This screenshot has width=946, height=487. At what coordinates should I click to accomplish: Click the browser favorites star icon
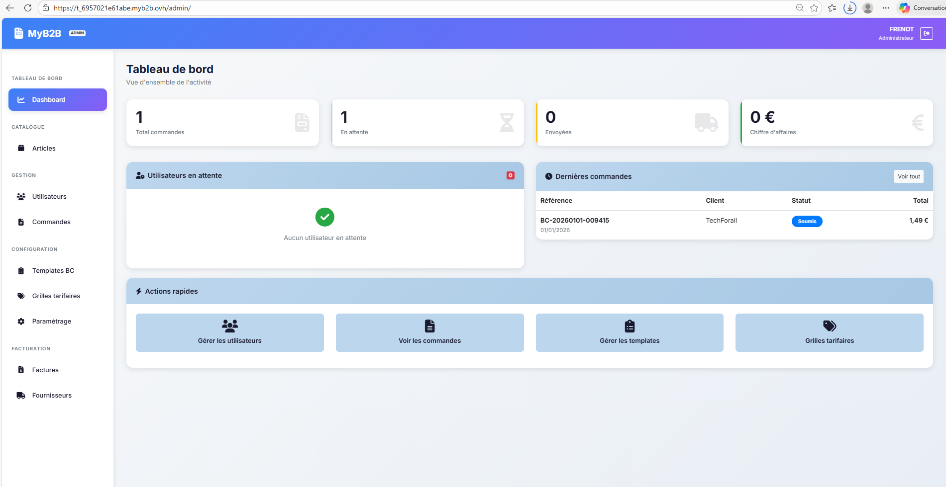click(x=814, y=8)
